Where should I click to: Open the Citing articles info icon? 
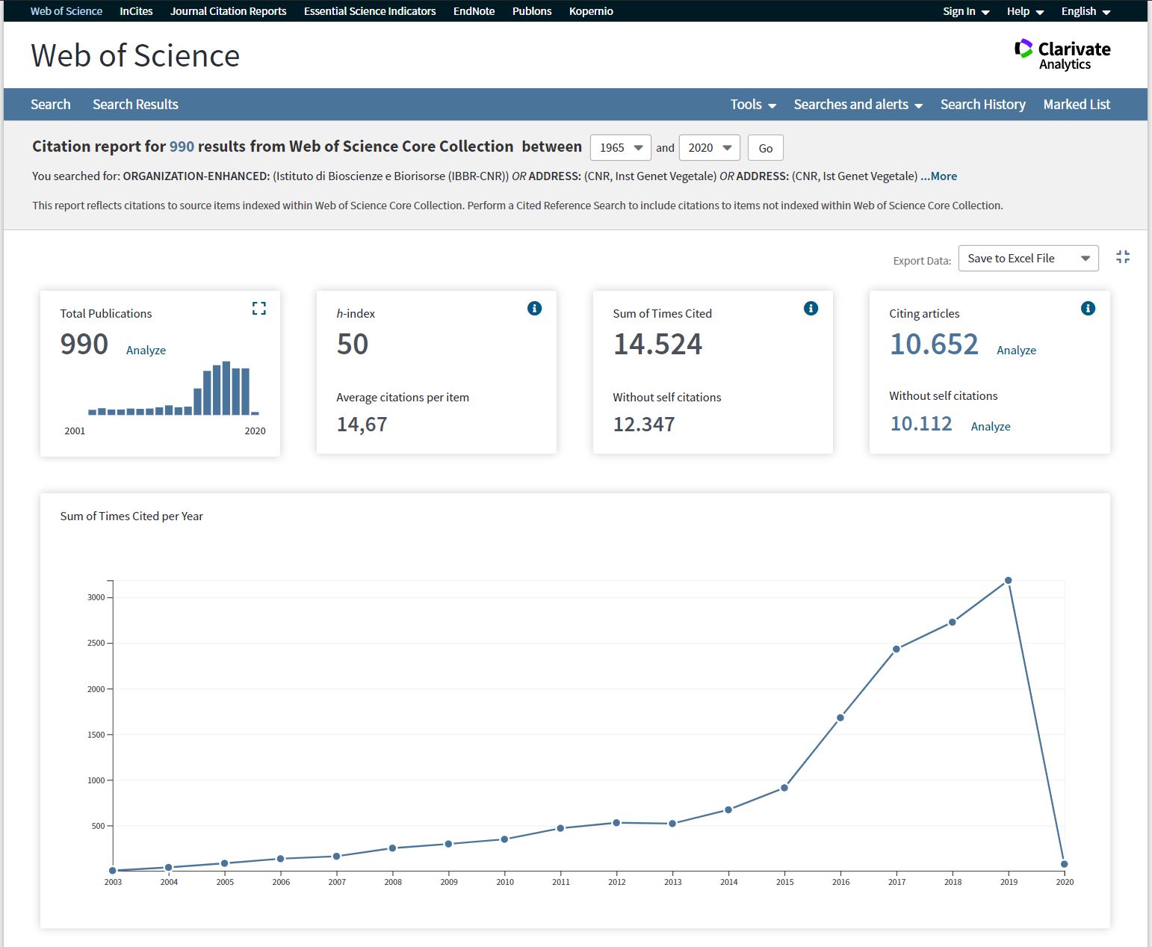[1088, 308]
